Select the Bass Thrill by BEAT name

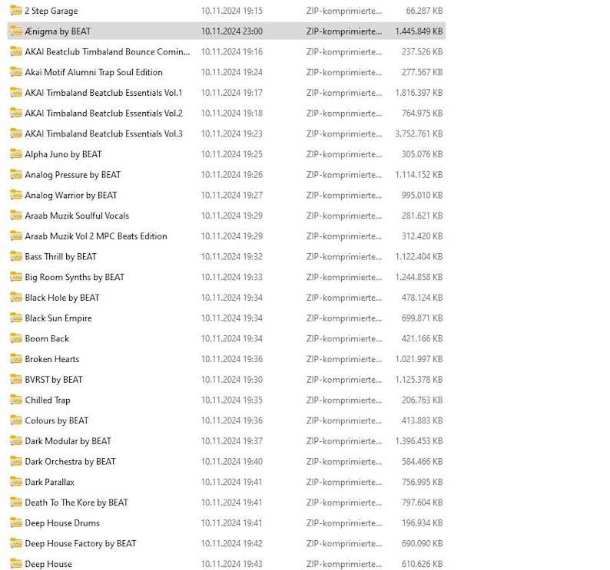point(60,257)
